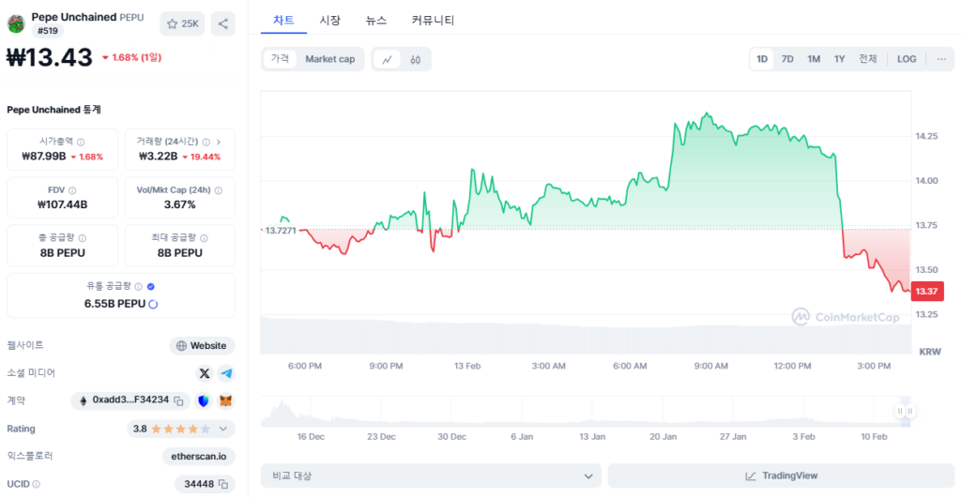Select the 1M time range

814,59
